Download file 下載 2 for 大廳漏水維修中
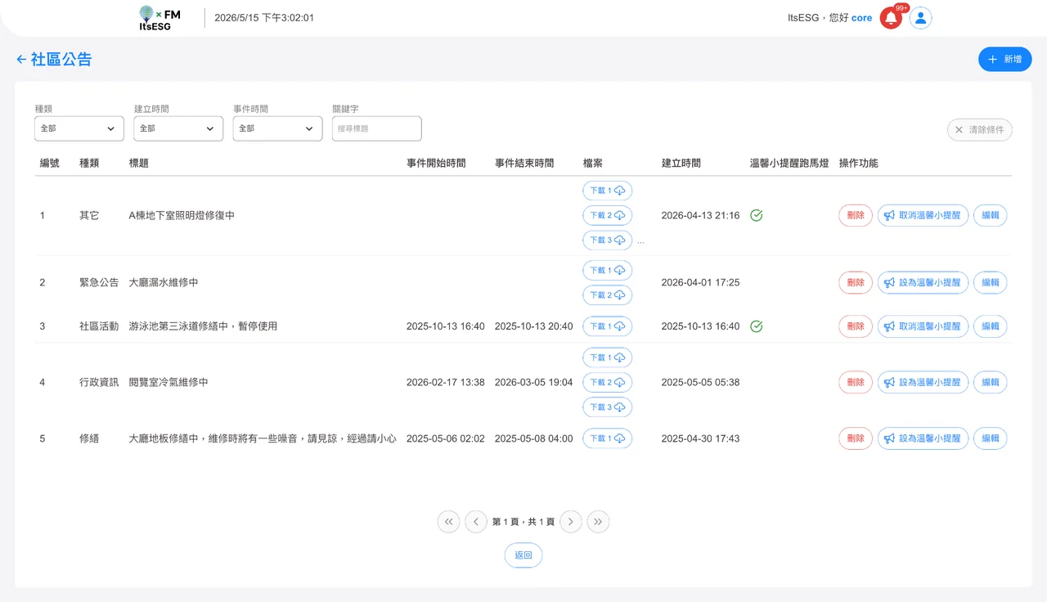 [607, 294]
